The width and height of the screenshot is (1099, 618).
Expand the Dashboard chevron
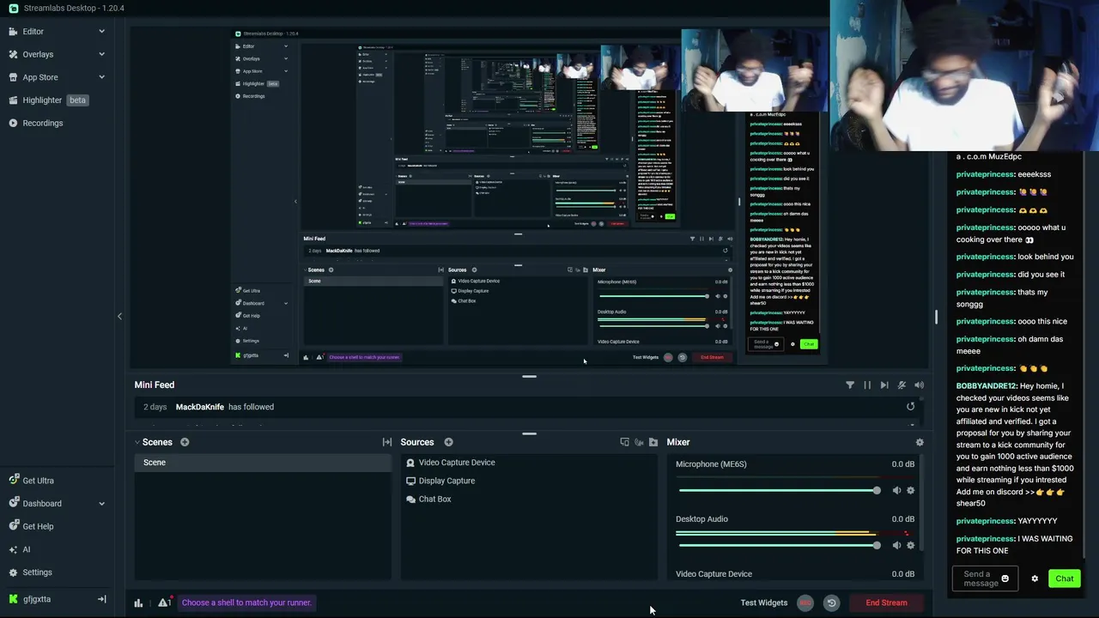[x=101, y=504]
